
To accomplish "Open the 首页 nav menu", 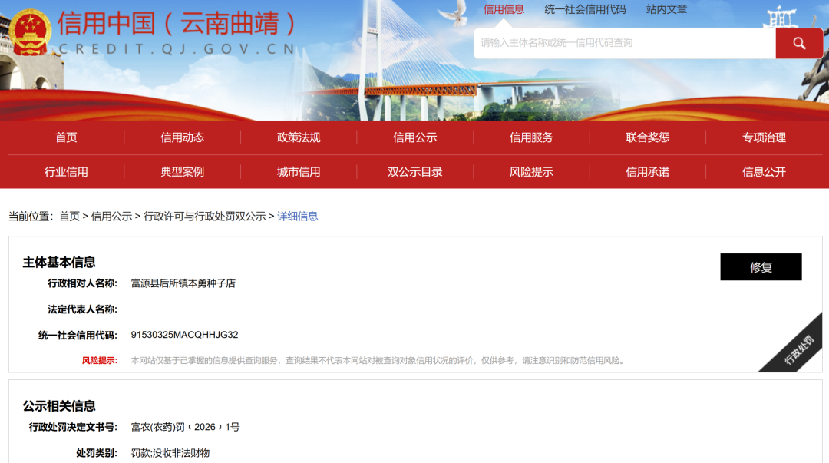I will click(66, 137).
